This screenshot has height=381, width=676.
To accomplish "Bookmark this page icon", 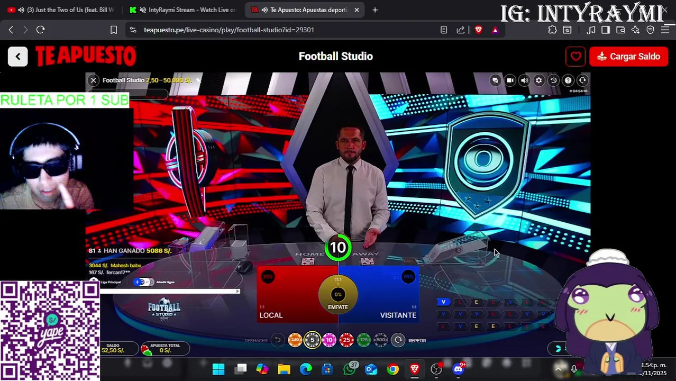I will pyautogui.click(x=113, y=30).
